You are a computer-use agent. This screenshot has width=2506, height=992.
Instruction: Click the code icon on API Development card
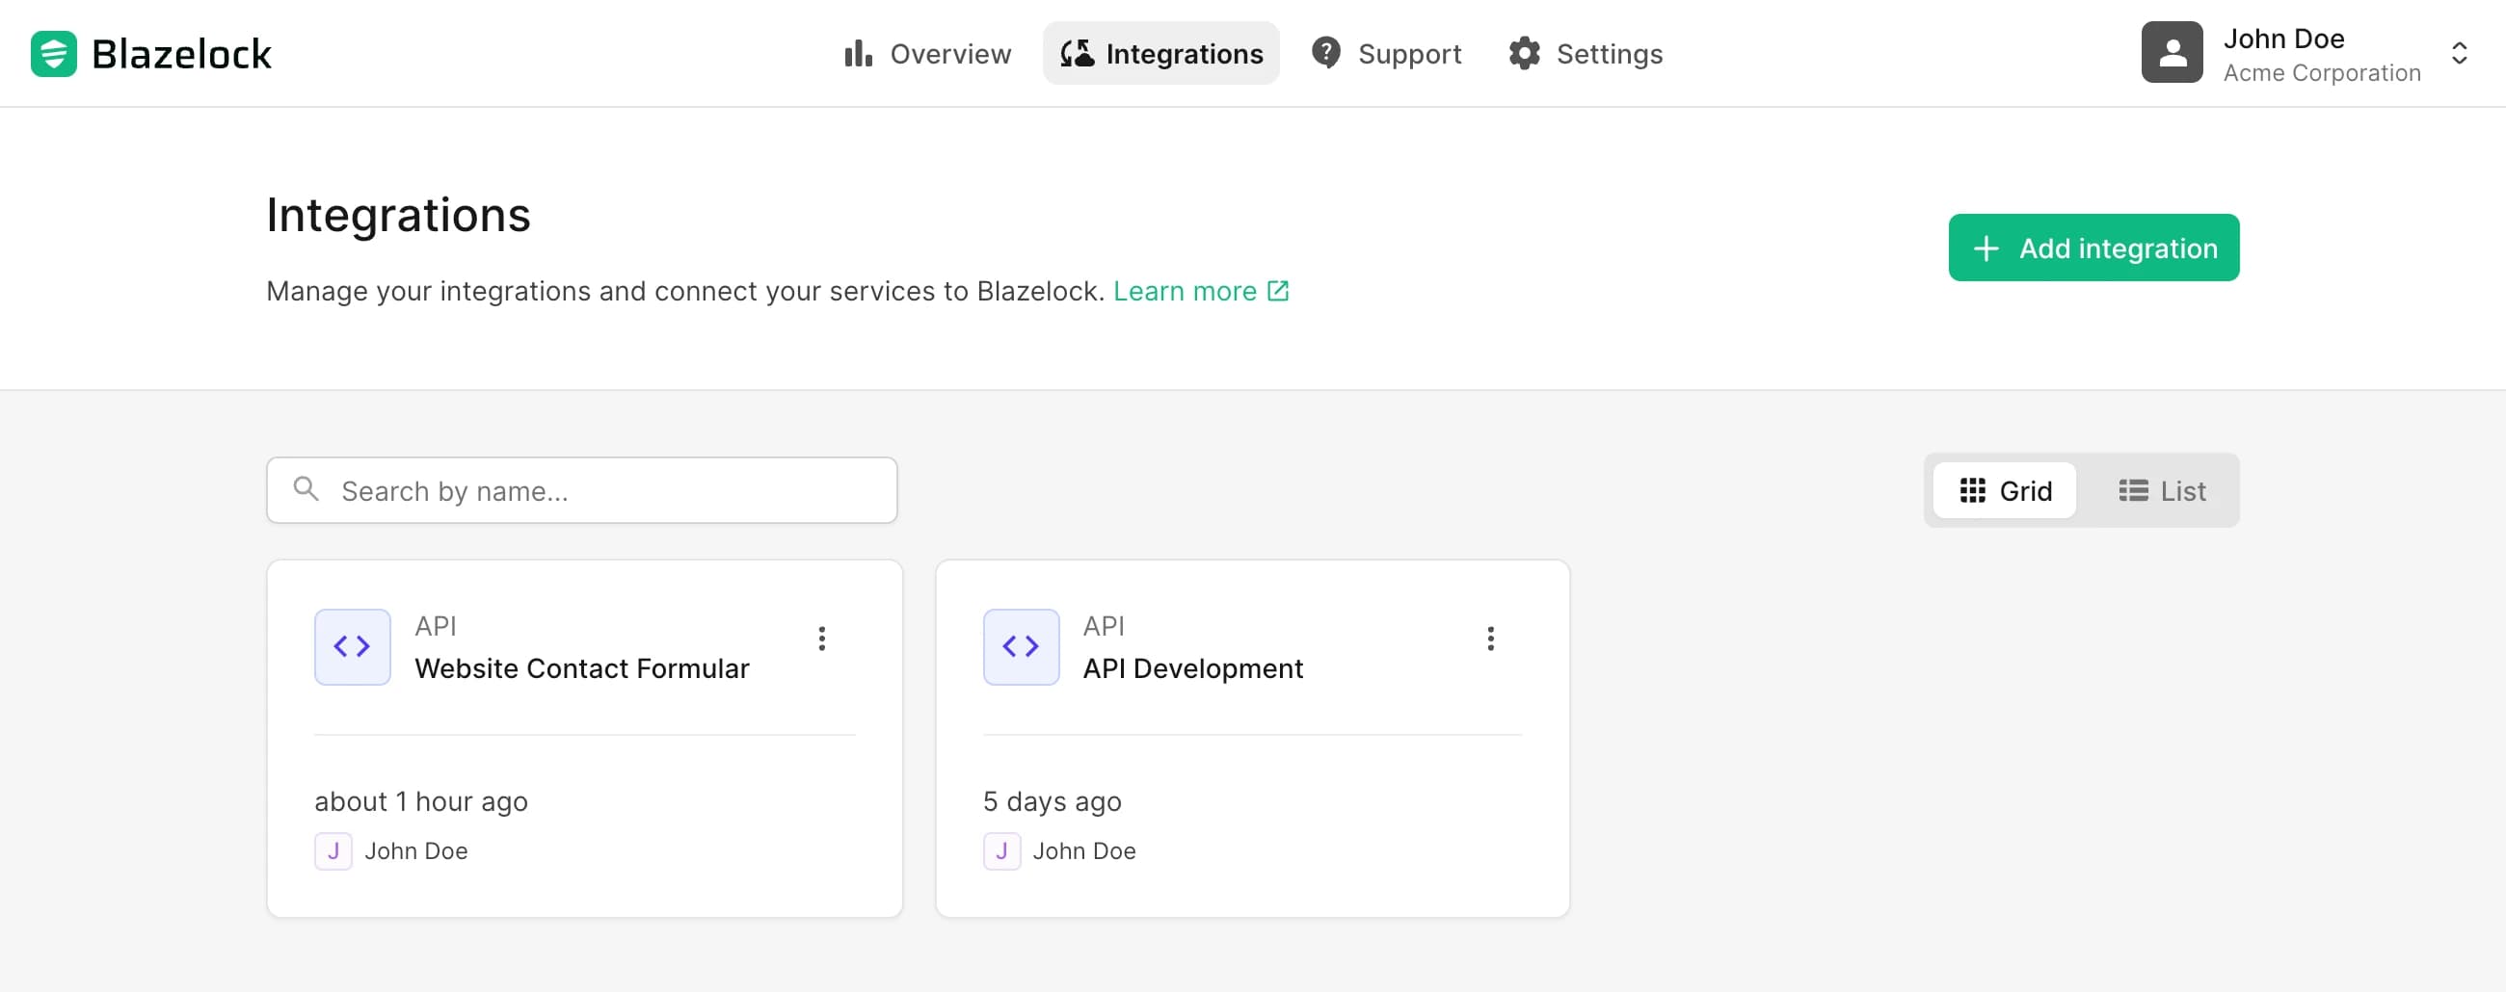pyautogui.click(x=1021, y=647)
